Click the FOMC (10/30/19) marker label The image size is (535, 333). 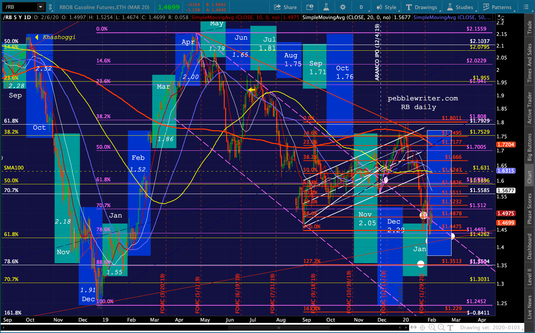click(x=349, y=292)
